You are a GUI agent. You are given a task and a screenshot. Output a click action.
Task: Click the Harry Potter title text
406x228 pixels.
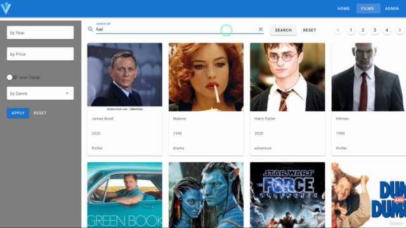tap(265, 118)
